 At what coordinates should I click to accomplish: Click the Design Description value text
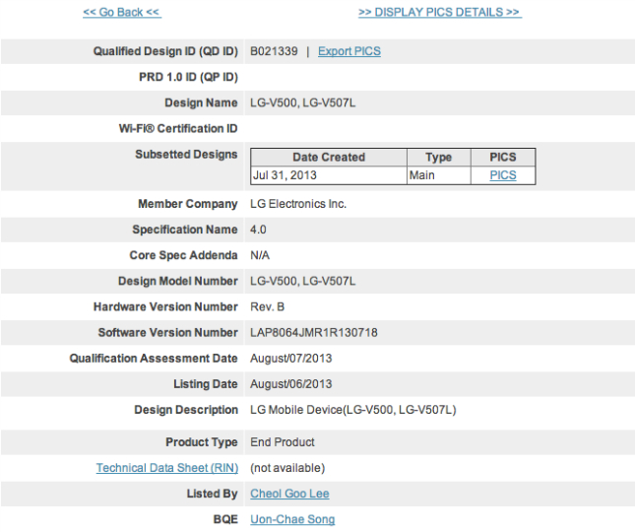(x=352, y=410)
